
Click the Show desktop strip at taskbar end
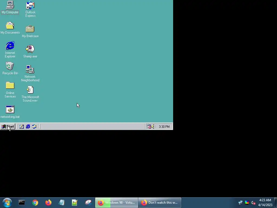click(275, 203)
